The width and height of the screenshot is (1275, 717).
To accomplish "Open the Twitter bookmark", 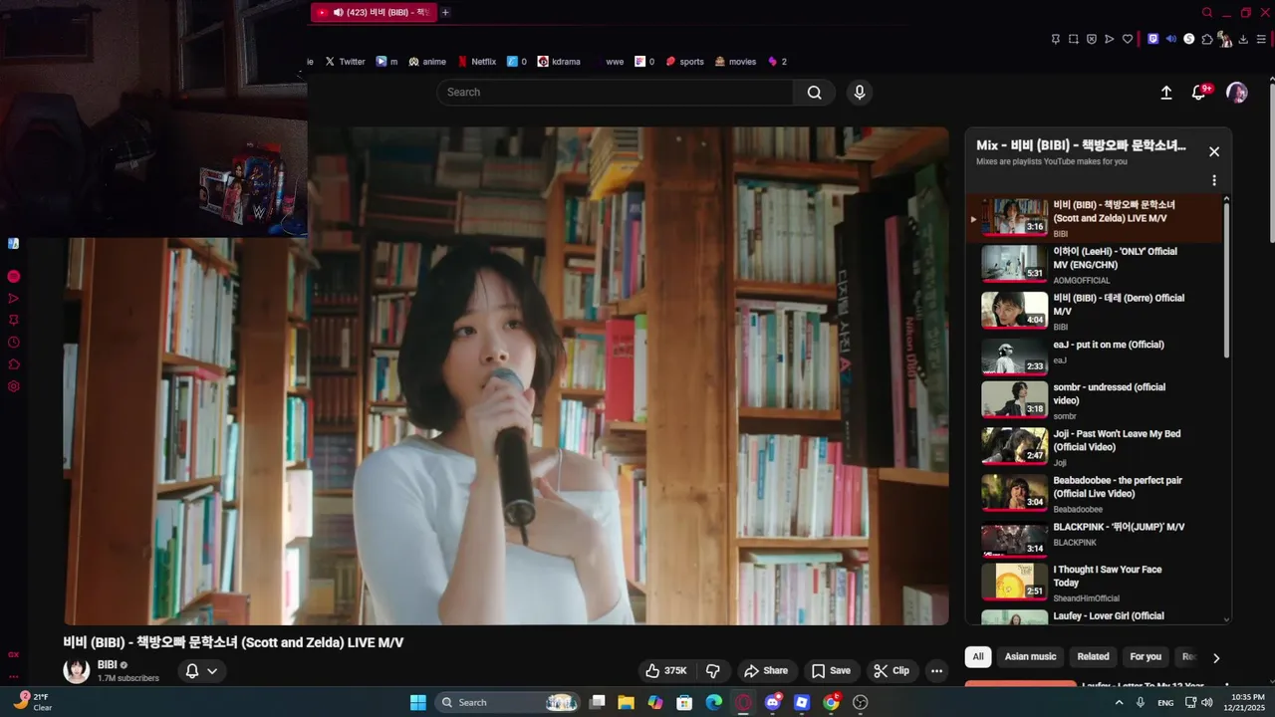I will pyautogui.click(x=345, y=62).
